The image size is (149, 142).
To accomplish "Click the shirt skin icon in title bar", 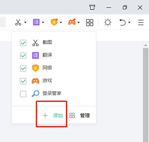I will [92, 7].
